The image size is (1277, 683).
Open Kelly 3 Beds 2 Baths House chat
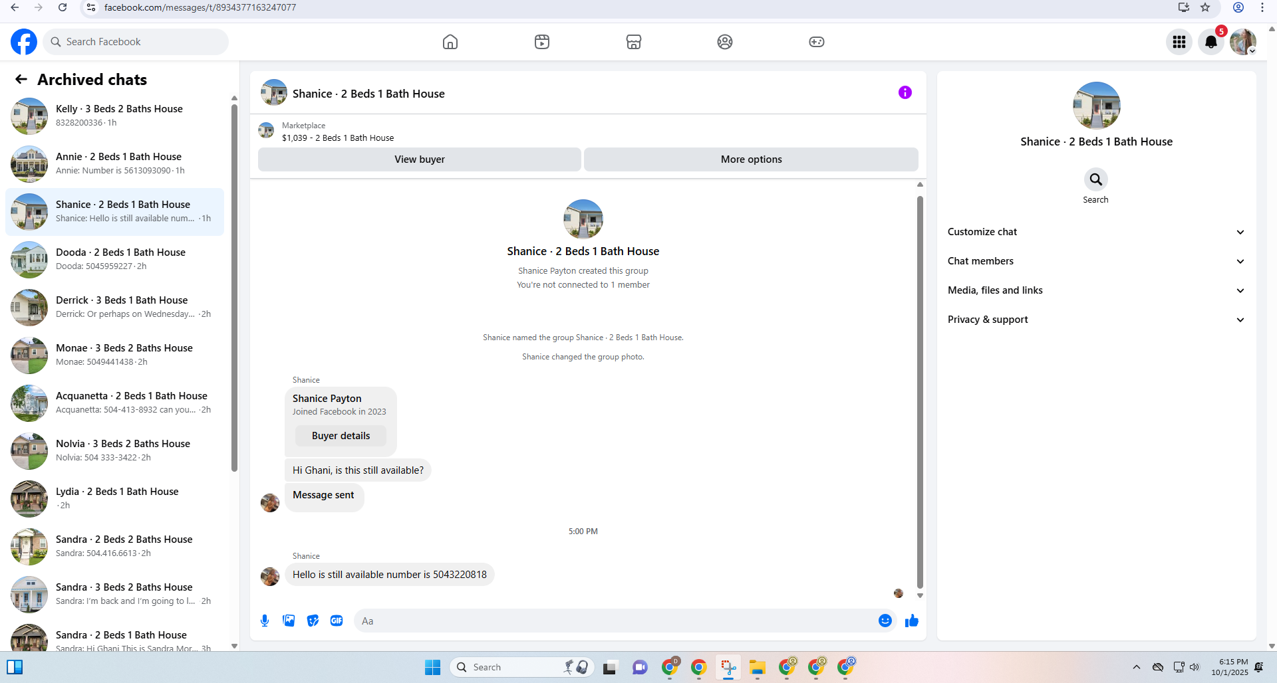click(114, 116)
